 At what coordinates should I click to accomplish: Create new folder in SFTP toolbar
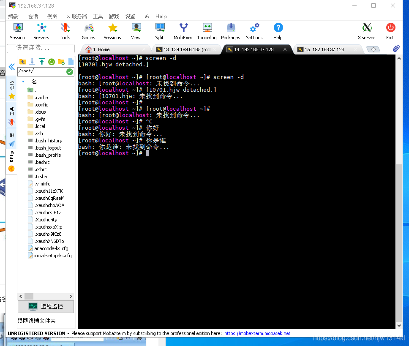pyautogui.click(x=61, y=62)
